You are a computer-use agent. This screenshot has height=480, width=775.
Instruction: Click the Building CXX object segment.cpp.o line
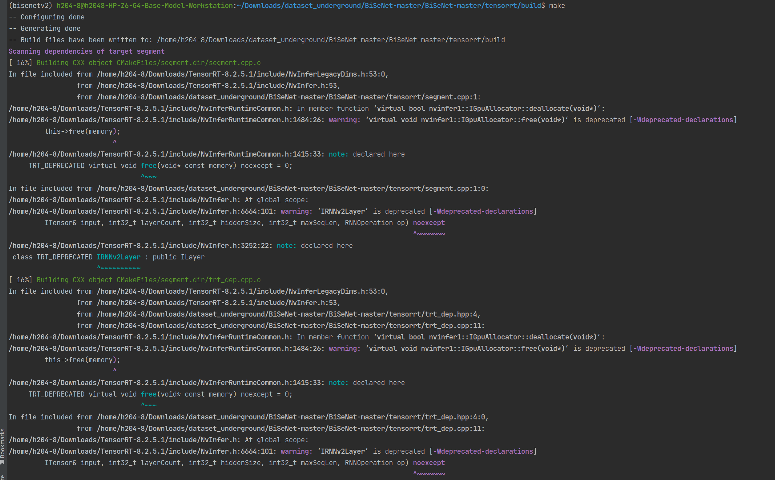click(x=134, y=63)
